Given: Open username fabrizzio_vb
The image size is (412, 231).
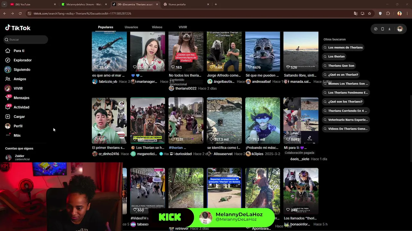Looking at the screenshot, I should [x=108, y=81].
